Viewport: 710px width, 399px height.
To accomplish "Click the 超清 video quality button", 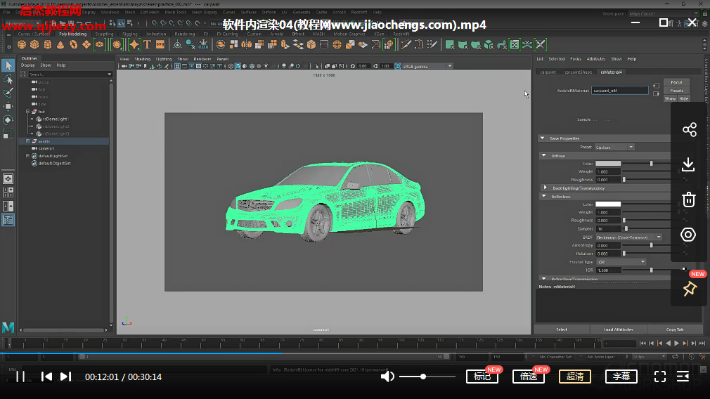I will pos(574,377).
